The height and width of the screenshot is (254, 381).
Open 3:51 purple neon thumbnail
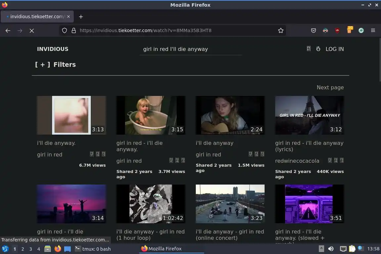(310, 204)
